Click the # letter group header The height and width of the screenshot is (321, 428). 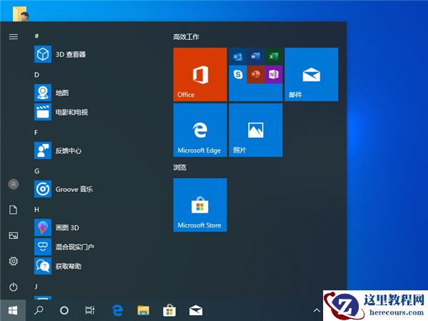point(36,36)
